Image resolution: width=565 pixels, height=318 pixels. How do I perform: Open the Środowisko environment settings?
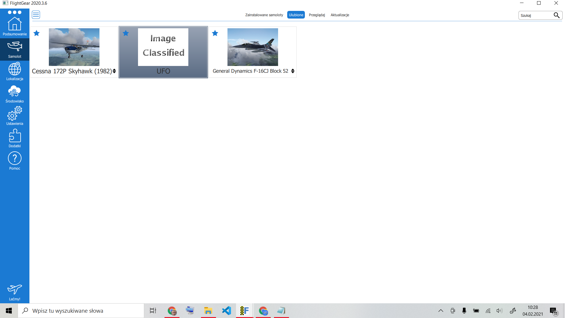(15, 94)
